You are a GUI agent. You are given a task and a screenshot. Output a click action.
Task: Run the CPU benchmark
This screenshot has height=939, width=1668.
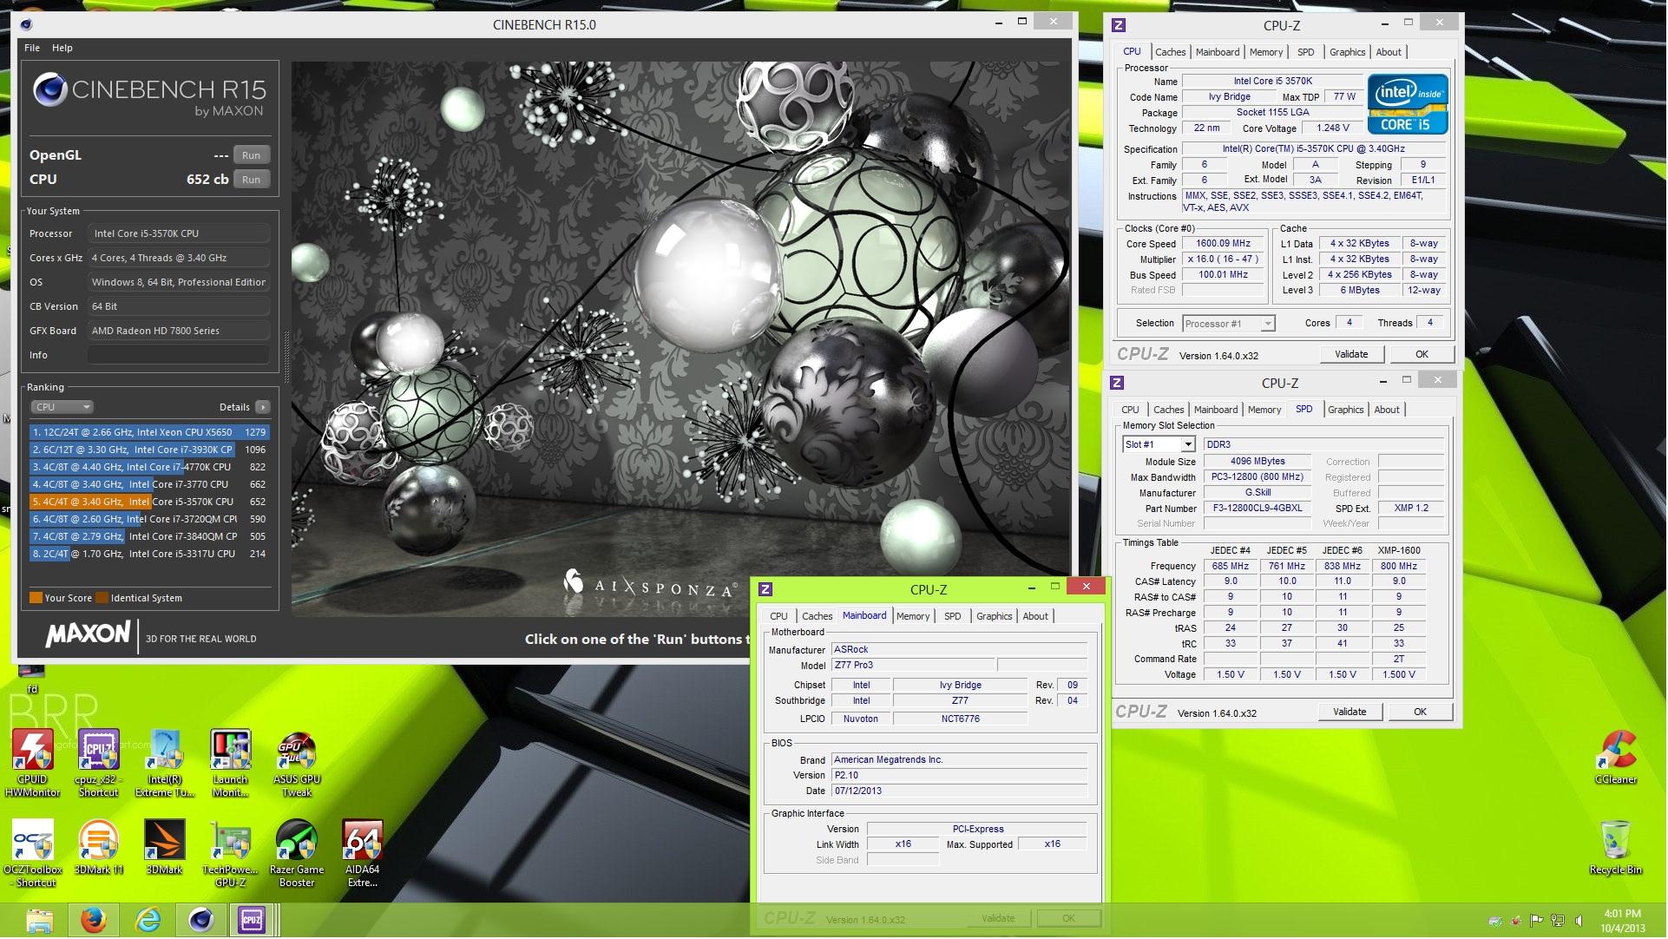click(252, 180)
